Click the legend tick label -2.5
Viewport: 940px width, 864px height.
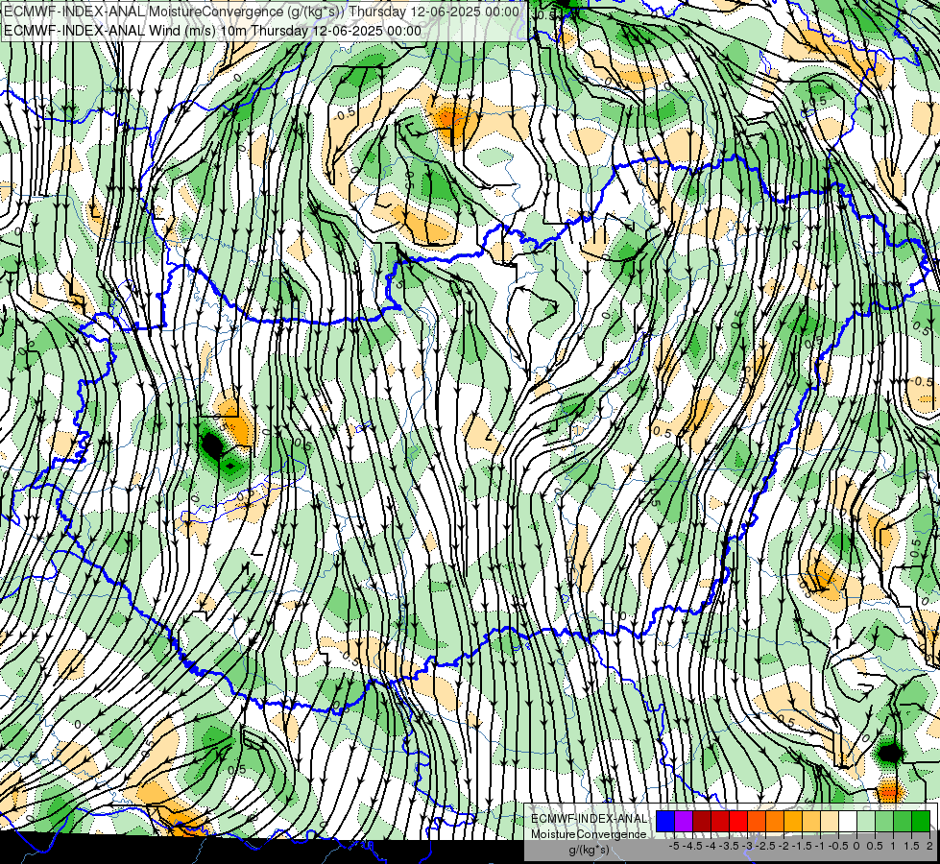[x=765, y=846]
